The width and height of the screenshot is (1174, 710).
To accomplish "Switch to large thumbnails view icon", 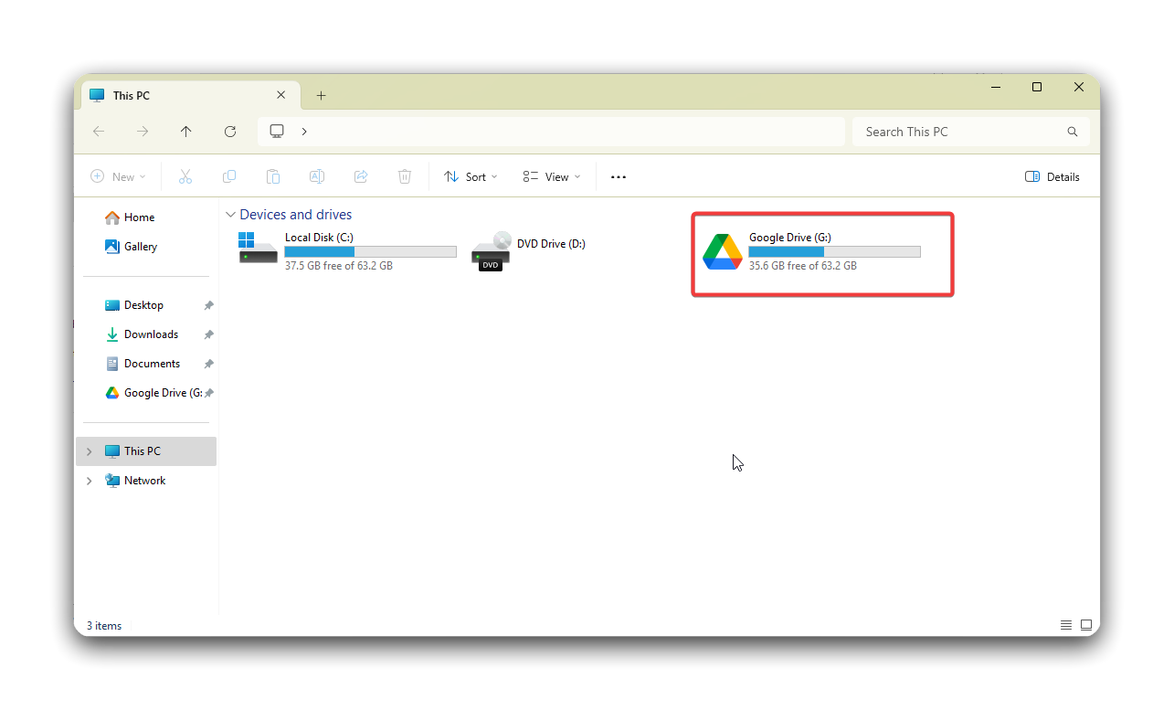I will [1086, 625].
